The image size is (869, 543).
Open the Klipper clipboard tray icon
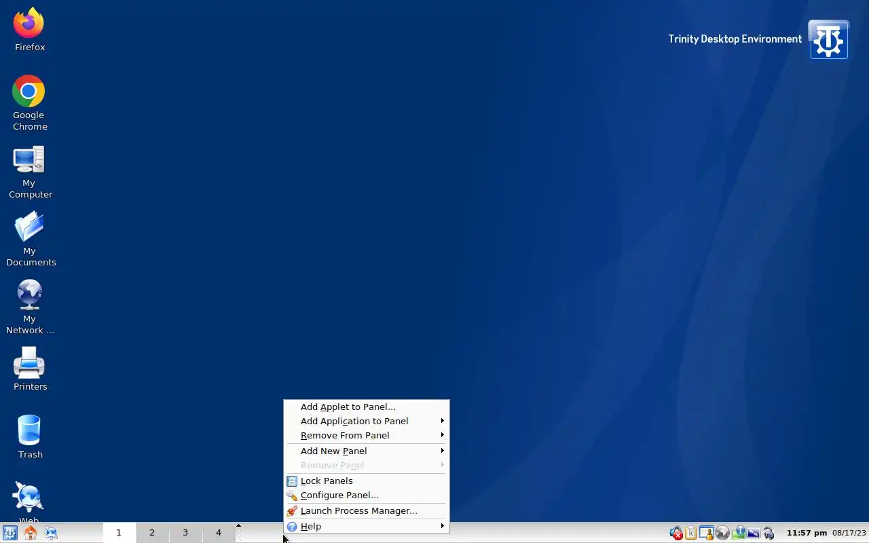[691, 533]
